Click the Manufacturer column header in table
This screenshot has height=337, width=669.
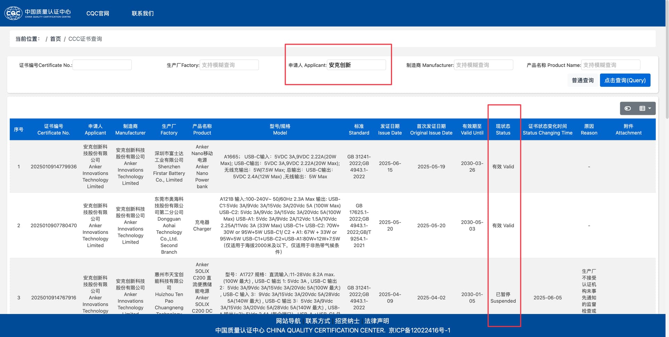click(130, 129)
